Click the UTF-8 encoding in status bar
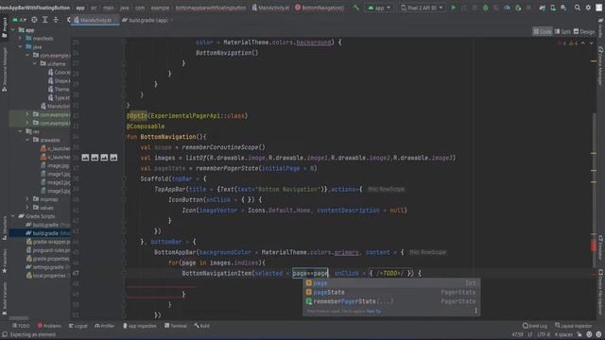This screenshot has height=340, width=605. click(544, 334)
